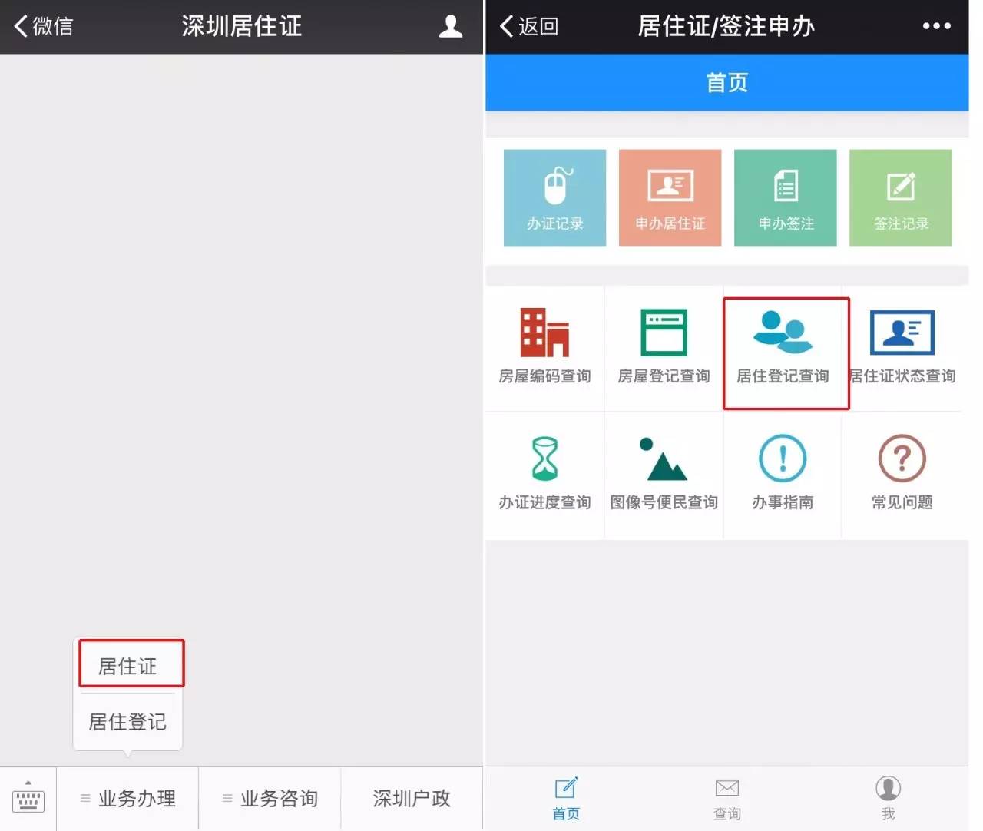Expand the 业务咨询 bottom menu

[x=270, y=799]
